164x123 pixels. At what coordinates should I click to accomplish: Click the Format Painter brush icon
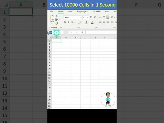click(x=57, y=23)
